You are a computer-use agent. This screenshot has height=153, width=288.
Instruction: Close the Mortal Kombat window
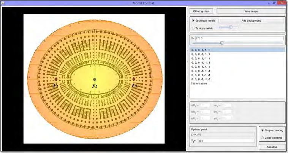click(282, 3)
